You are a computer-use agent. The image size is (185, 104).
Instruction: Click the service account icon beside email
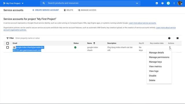click(x=14, y=47)
